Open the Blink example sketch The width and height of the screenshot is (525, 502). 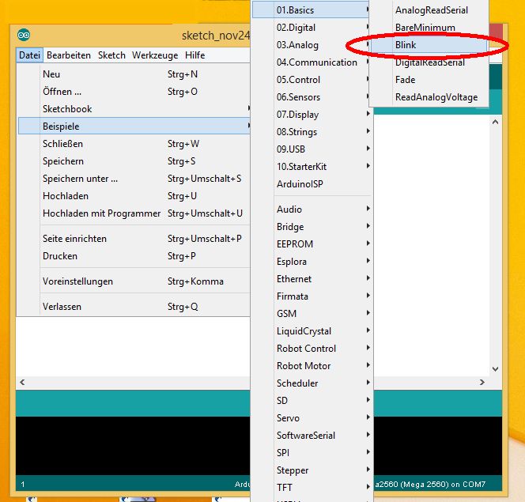pos(429,45)
